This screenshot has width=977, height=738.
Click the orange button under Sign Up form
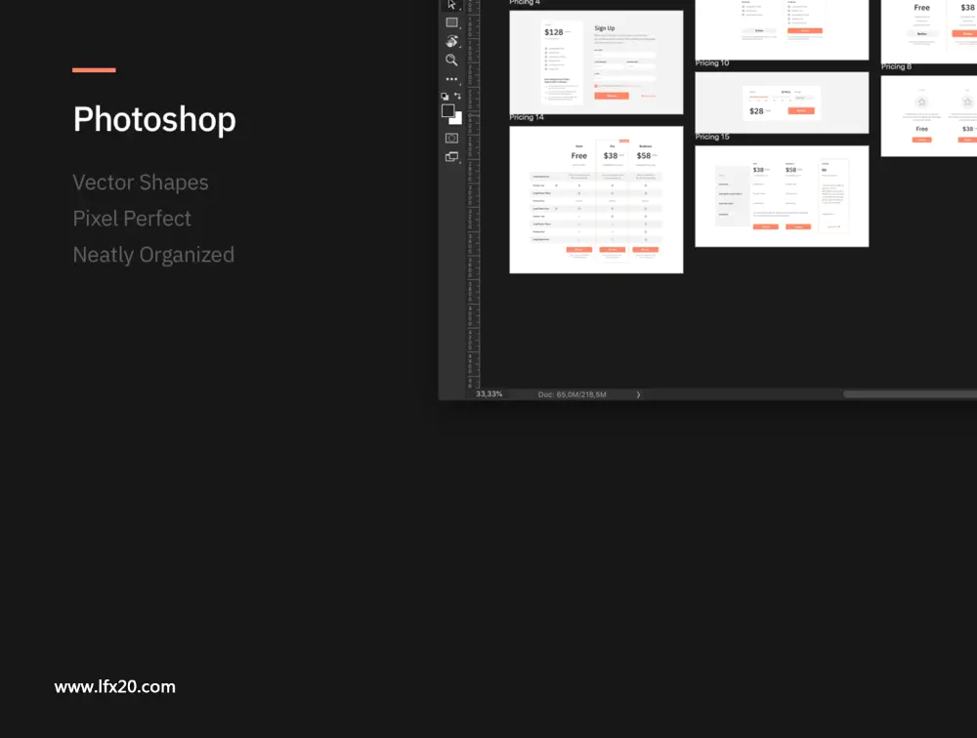pos(612,96)
